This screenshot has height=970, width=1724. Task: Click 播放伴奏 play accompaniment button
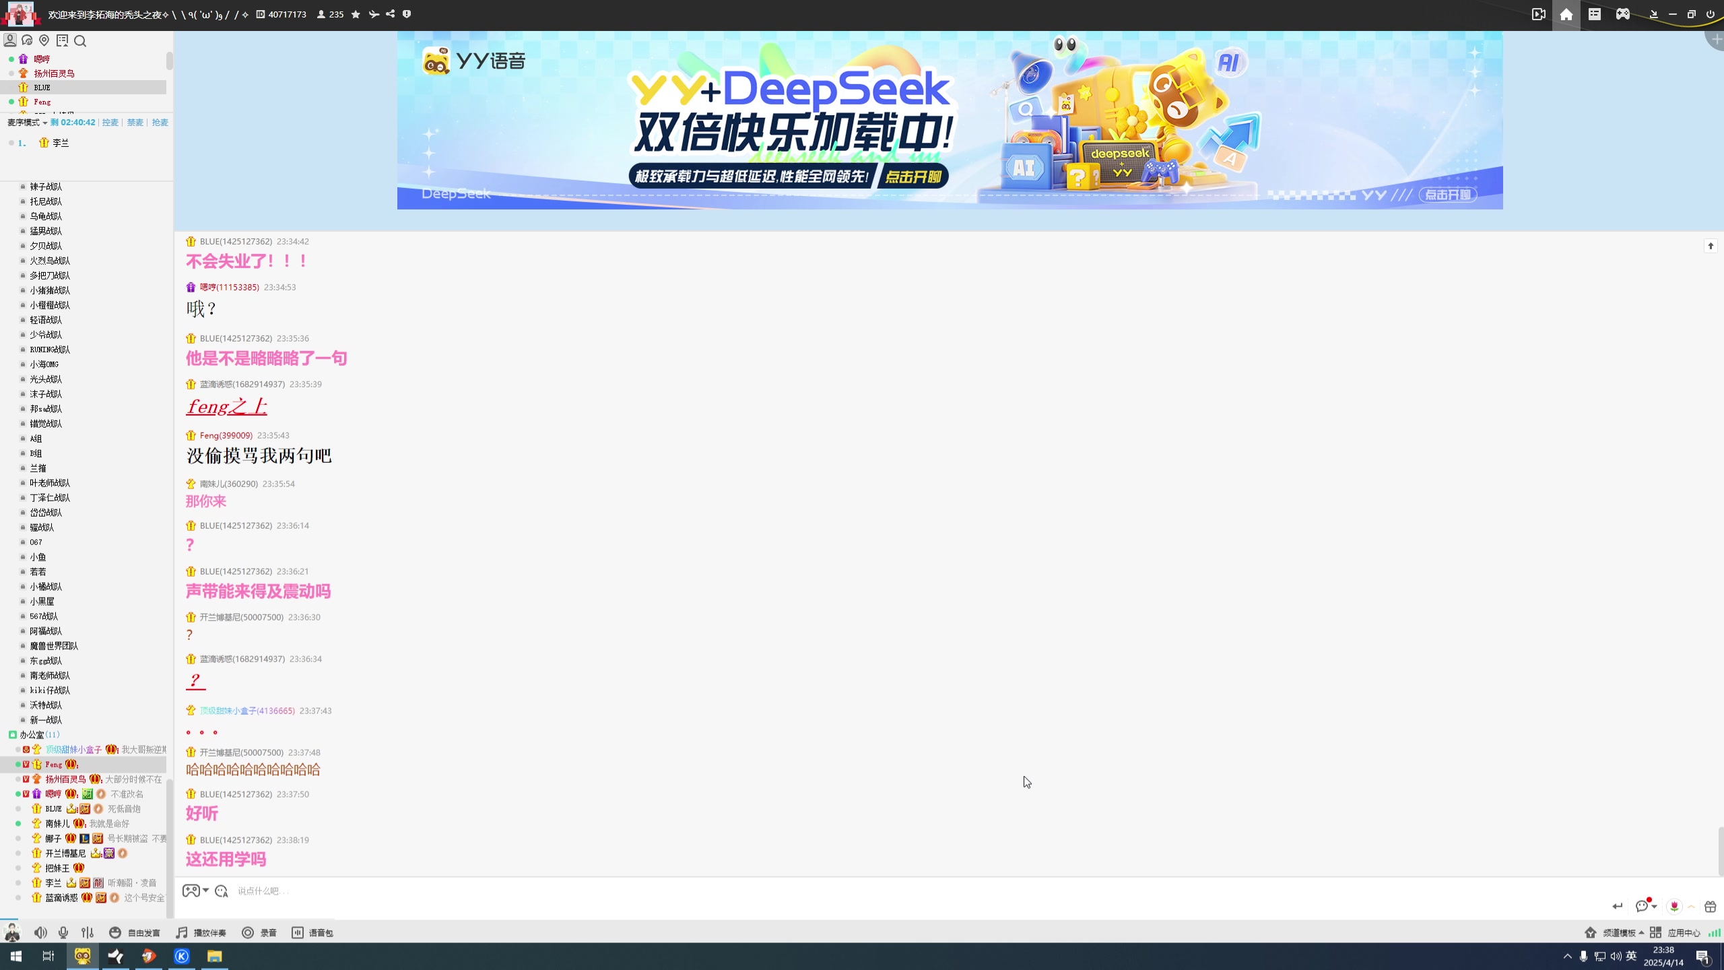click(201, 932)
